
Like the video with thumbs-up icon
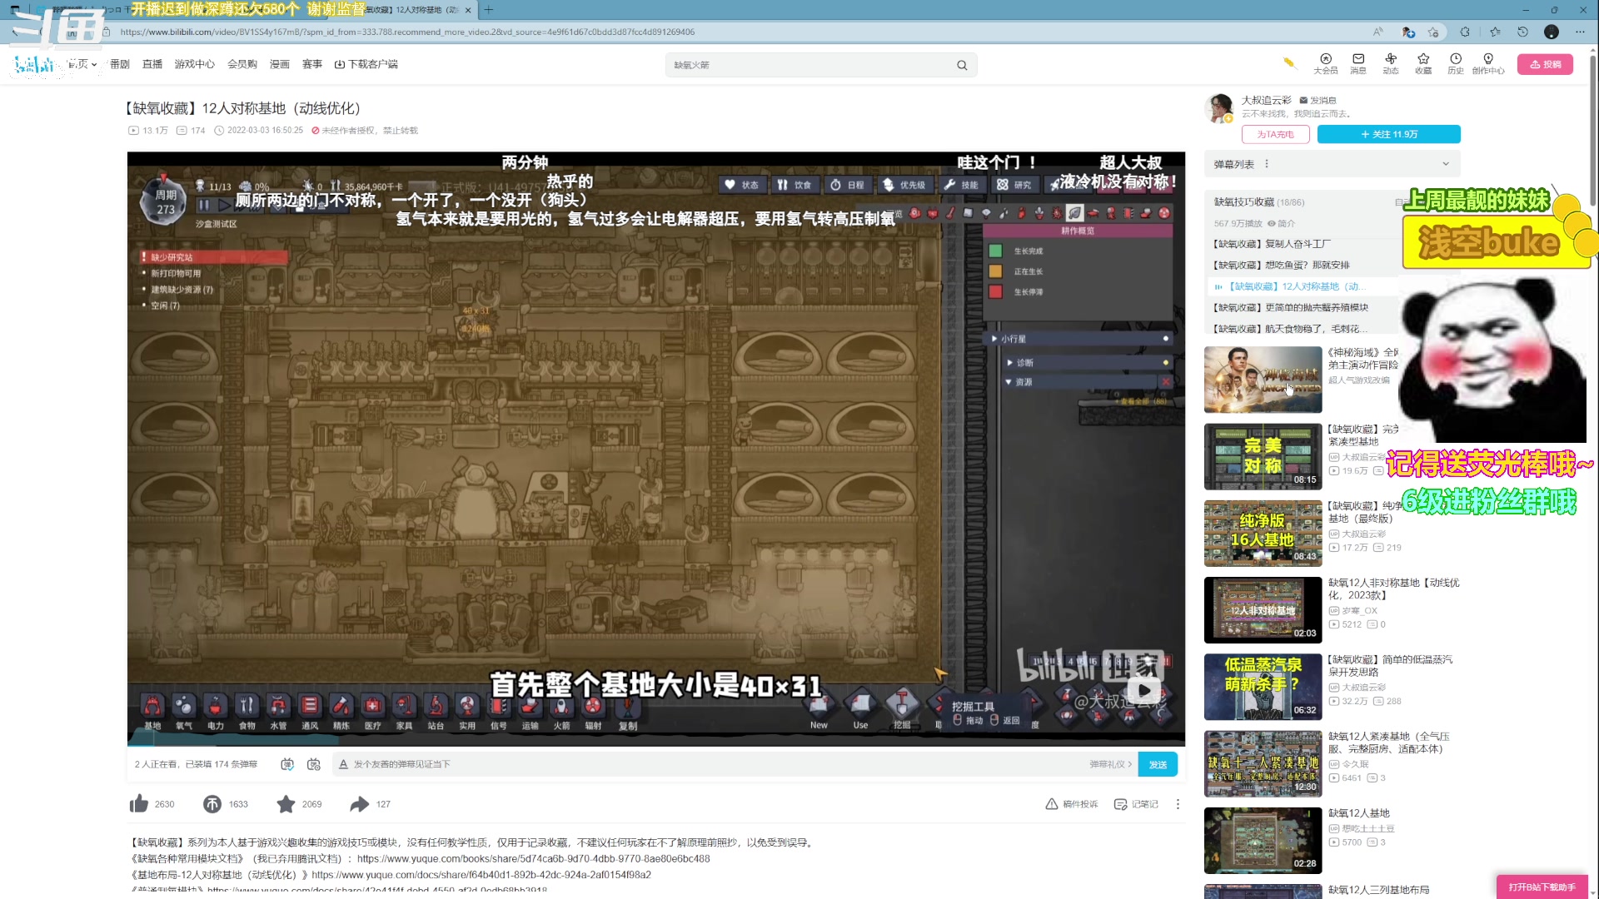(139, 804)
